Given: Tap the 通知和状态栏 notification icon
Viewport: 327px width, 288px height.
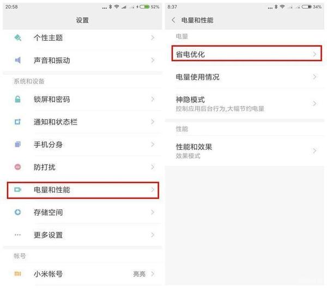Looking at the screenshot, I should (x=18, y=122).
